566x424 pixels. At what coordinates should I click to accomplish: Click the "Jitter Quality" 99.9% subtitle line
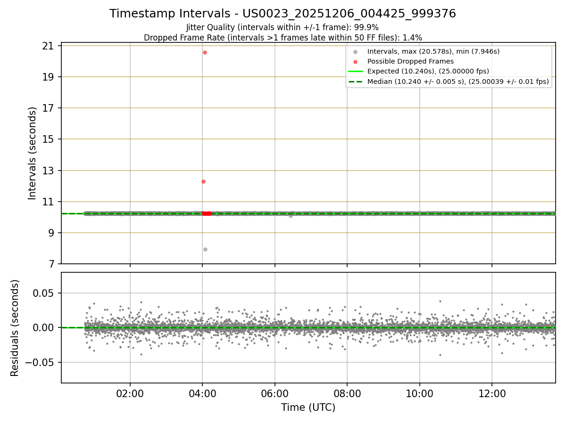point(283,27)
